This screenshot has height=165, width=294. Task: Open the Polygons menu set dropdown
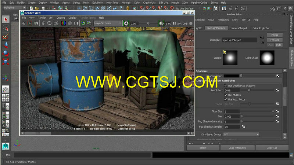click(x=15, y=8)
